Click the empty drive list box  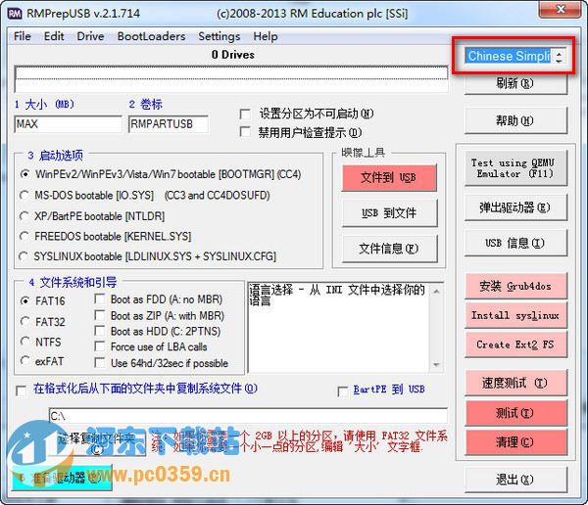(231, 79)
